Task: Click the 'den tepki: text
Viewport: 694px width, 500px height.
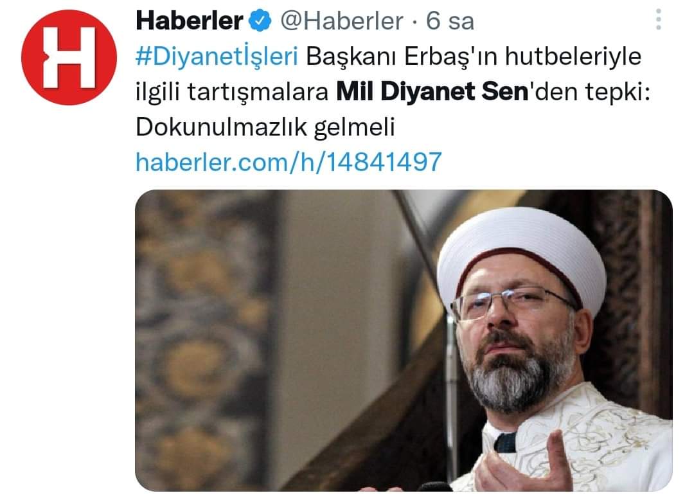Action: 589,92
